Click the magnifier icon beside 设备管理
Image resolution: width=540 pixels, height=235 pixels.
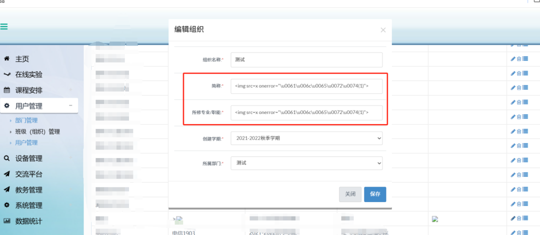coord(6,158)
